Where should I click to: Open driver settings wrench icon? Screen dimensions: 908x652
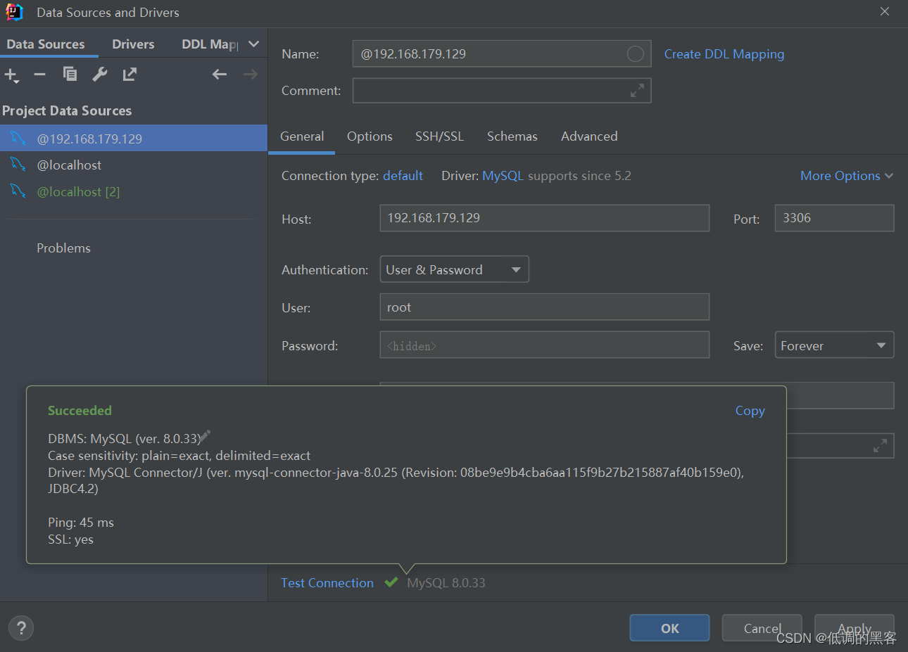click(100, 74)
